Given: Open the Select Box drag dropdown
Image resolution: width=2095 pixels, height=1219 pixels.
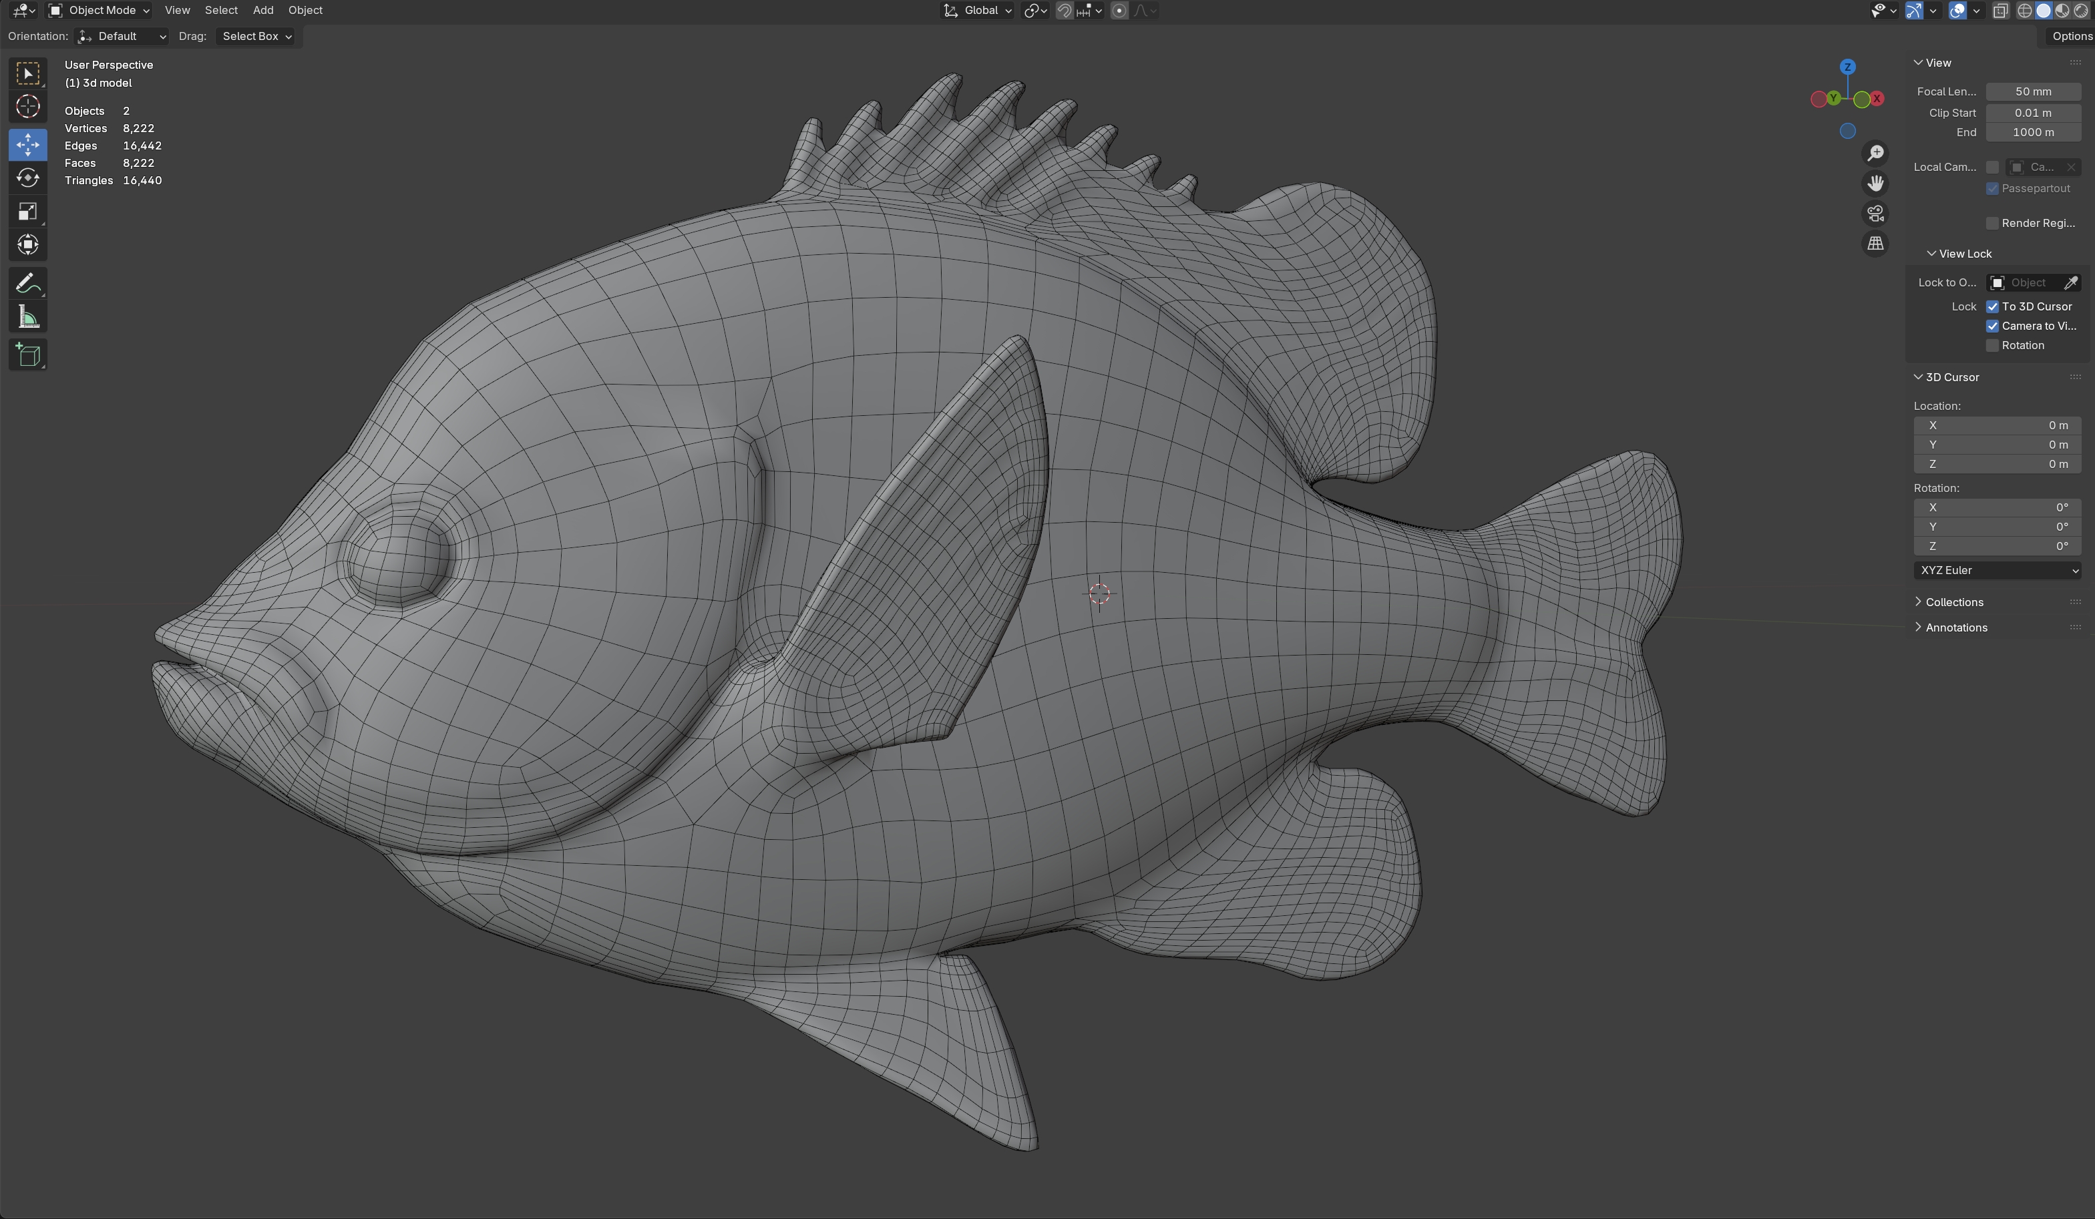Looking at the screenshot, I should click(256, 37).
